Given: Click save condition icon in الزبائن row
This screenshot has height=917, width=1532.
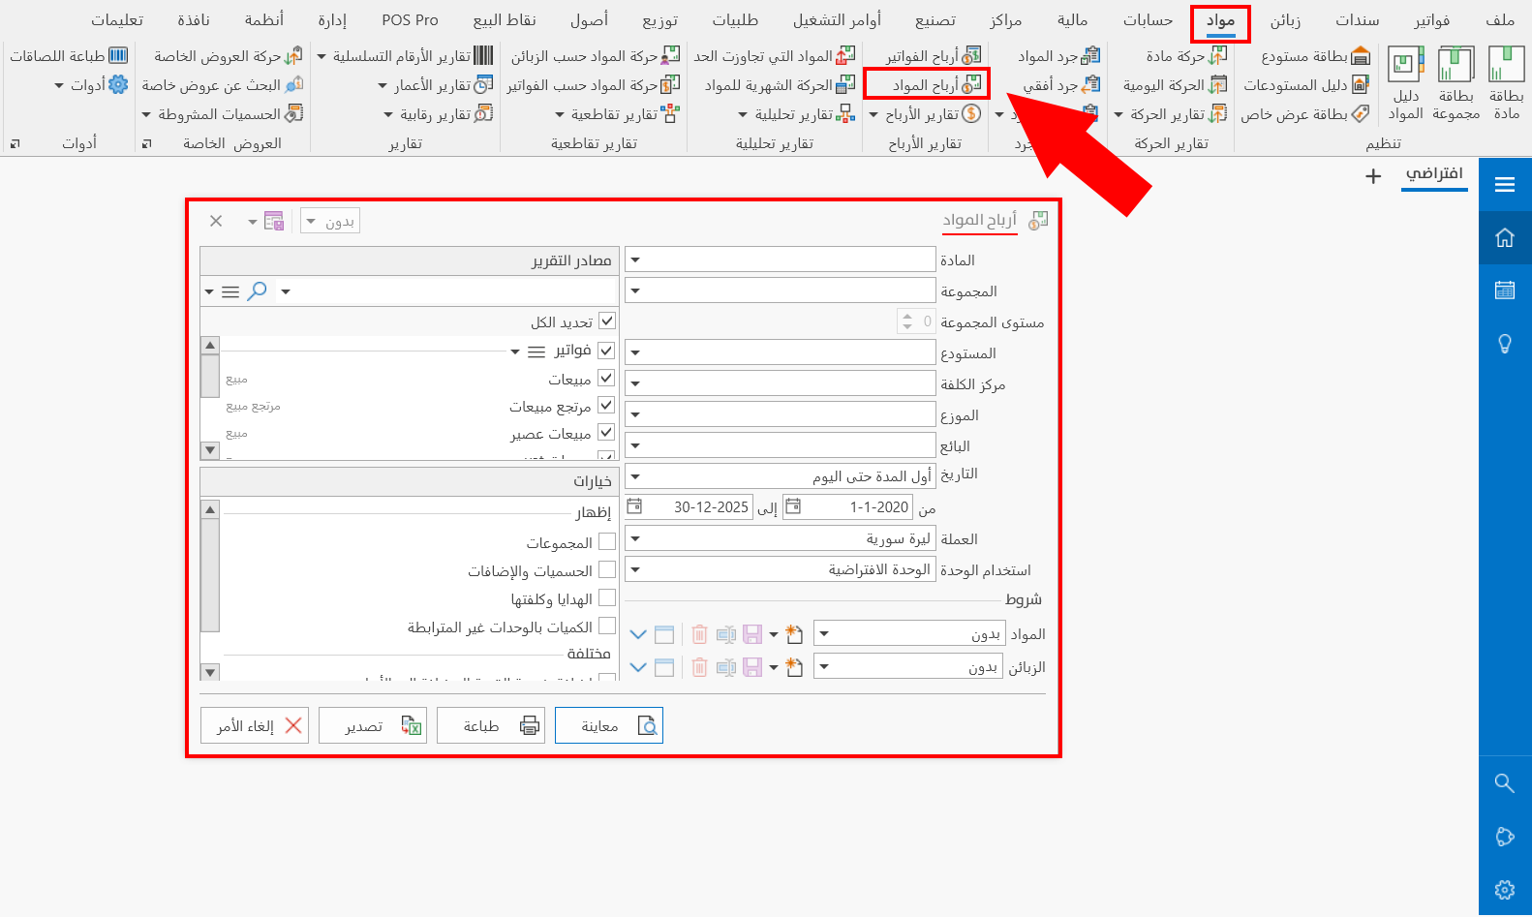Looking at the screenshot, I should (x=752, y=667).
